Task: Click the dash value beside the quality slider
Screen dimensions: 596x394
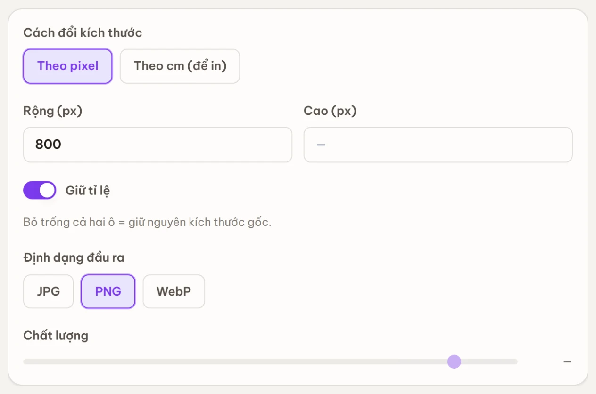Action: pyautogui.click(x=568, y=362)
